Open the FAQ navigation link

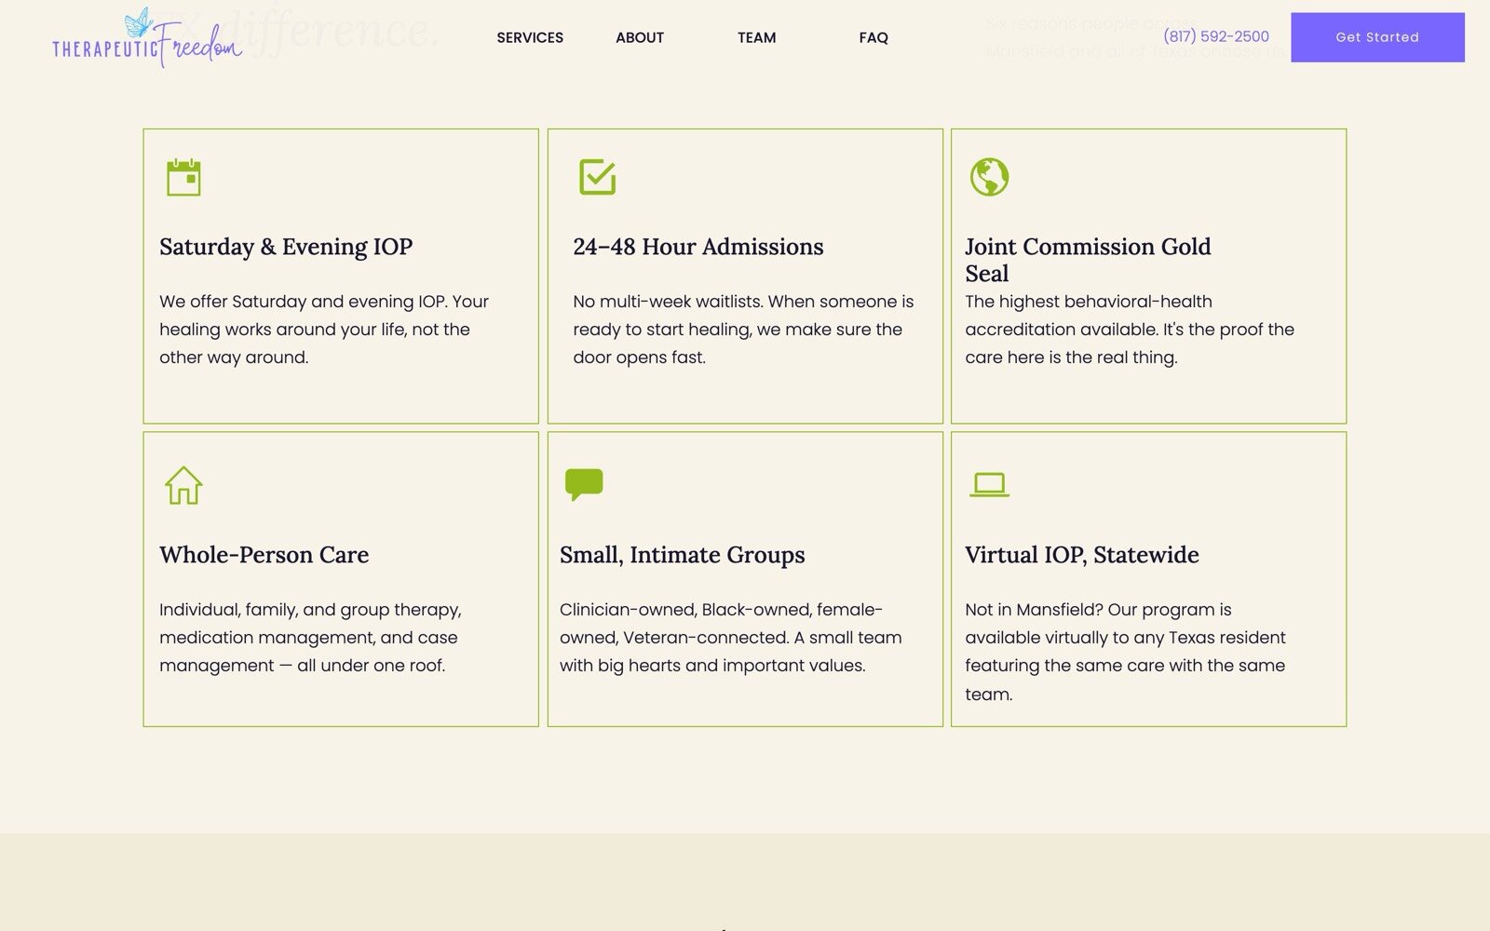874,37
